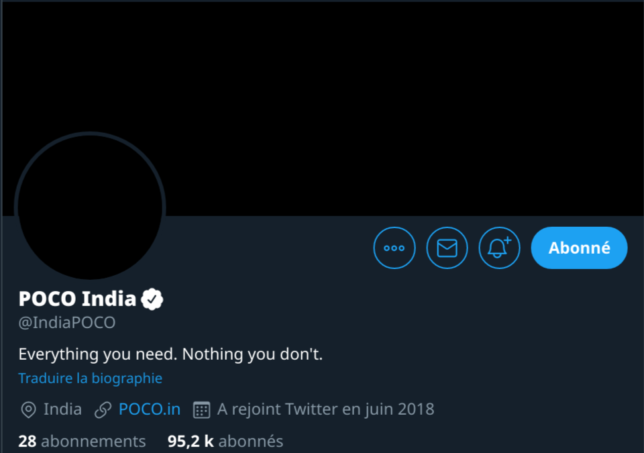Click the verified badge next to POCO India
Screen dimensions: 644x453
click(152, 299)
